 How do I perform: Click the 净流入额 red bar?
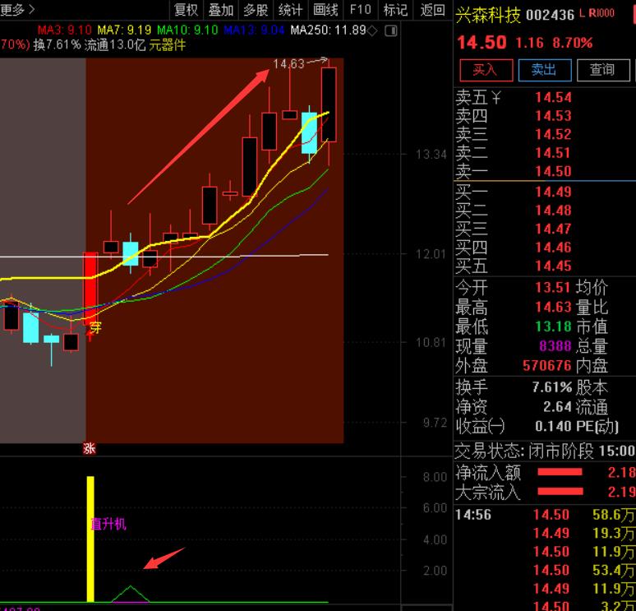click(x=560, y=472)
